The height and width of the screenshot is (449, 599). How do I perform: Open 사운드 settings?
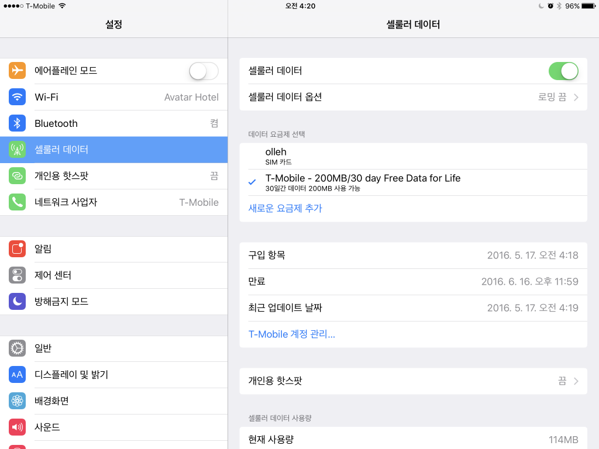(x=114, y=427)
